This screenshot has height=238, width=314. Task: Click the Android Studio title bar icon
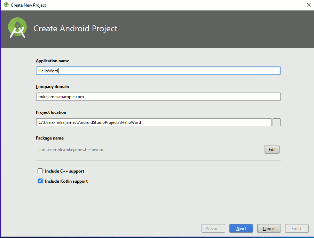6,5
